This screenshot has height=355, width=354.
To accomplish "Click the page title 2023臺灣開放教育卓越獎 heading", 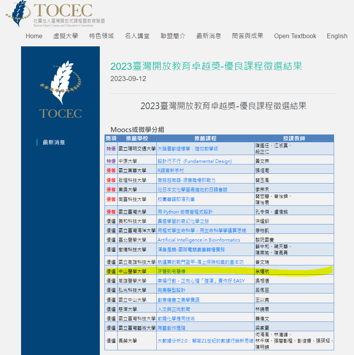I will tap(206, 66).
